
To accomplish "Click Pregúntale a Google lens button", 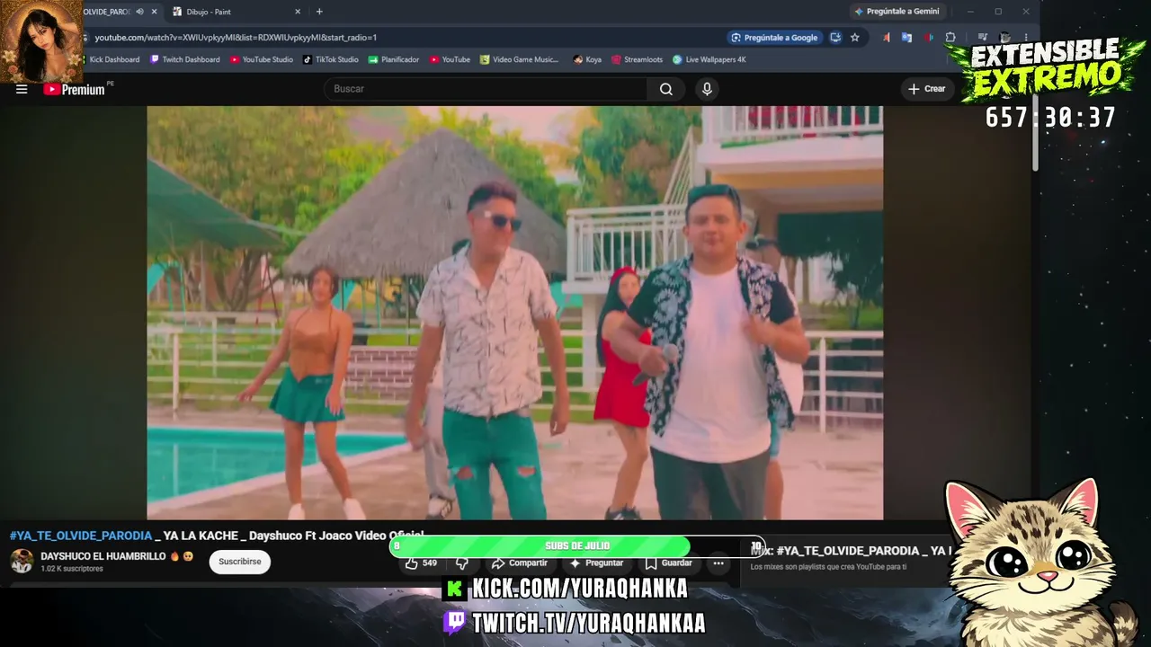I will [x=775, y=38].
